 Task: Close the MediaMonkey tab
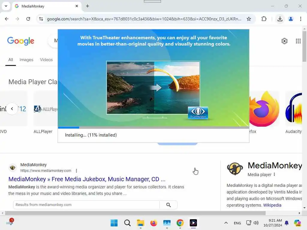77,6
